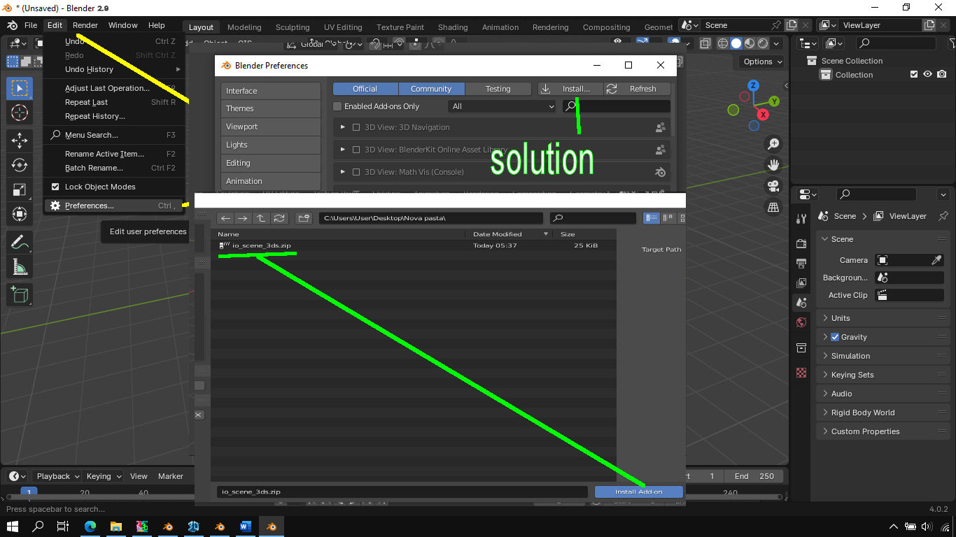Open the Window menu
Screen dimensions: 956x537
click(x=122, y=25)
